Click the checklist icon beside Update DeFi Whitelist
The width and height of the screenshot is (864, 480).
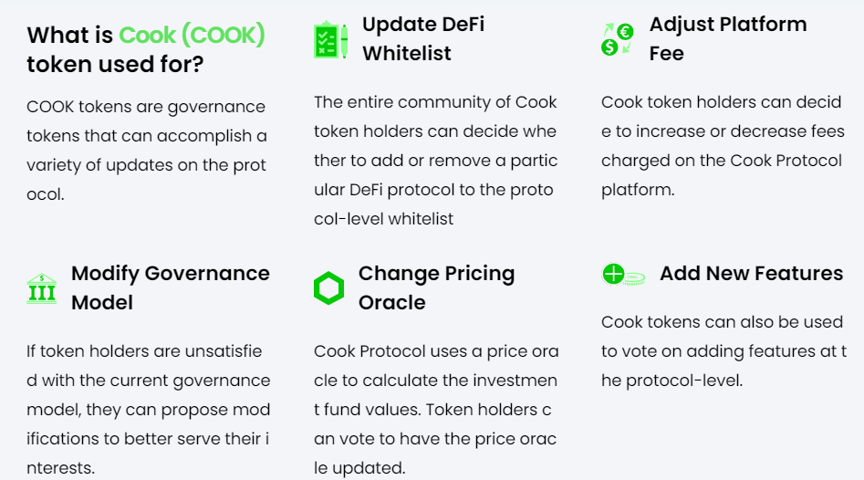pos(330,40)
